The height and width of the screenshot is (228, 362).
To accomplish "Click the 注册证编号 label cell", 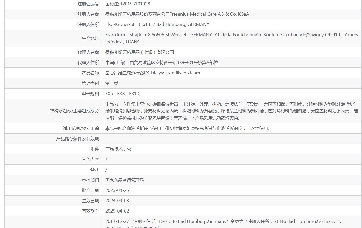I will click(88, 4).
